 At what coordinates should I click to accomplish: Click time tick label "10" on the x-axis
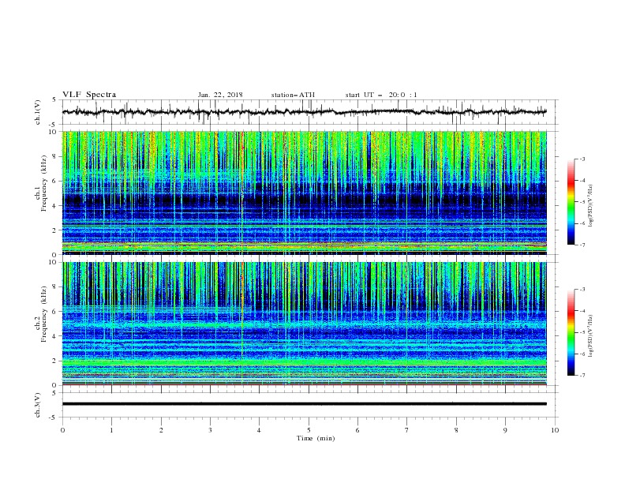tap(555, 430)
